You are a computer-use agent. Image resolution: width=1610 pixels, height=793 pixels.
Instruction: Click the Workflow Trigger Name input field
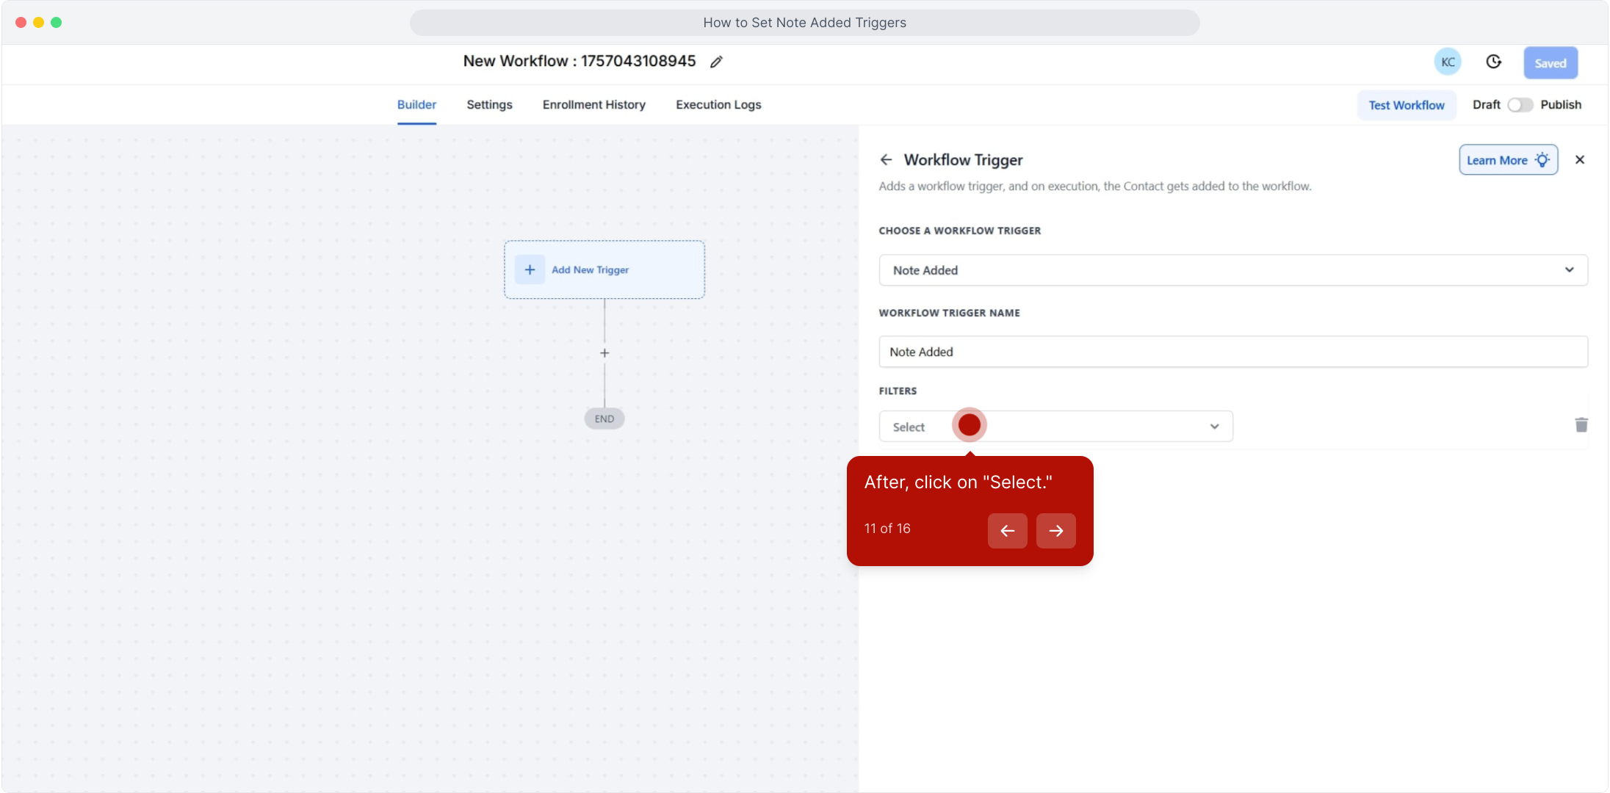(x=1232, y=352)
